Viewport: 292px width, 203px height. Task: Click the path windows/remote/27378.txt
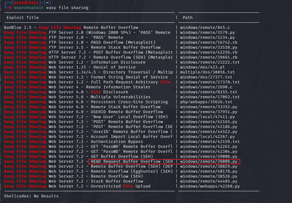coord(210,82)
